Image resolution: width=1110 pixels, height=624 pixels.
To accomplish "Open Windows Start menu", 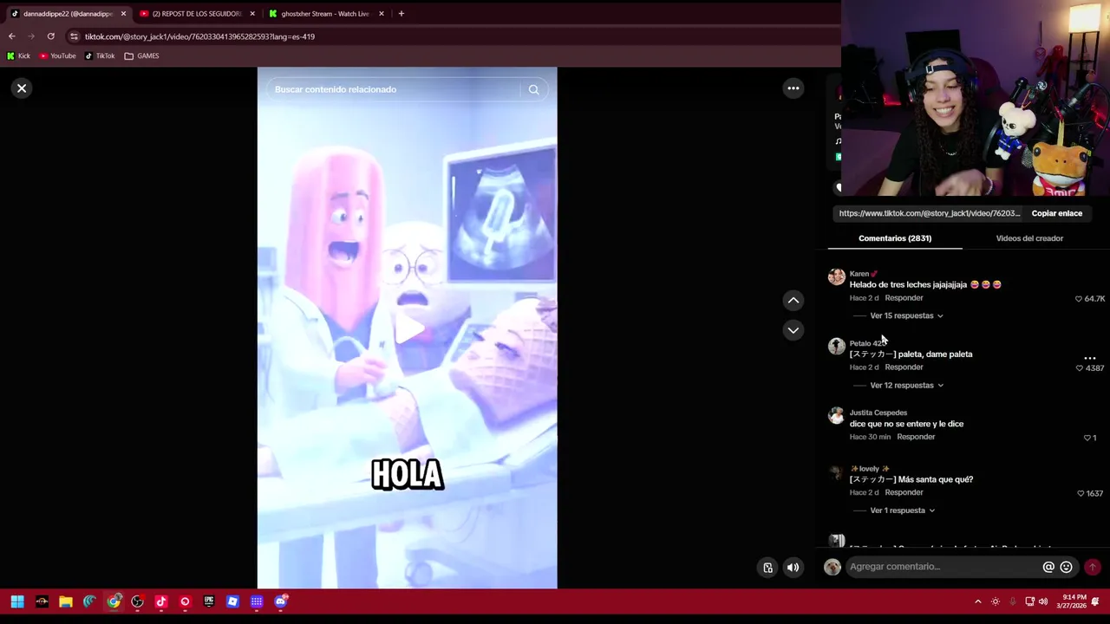I will point(17,601).
